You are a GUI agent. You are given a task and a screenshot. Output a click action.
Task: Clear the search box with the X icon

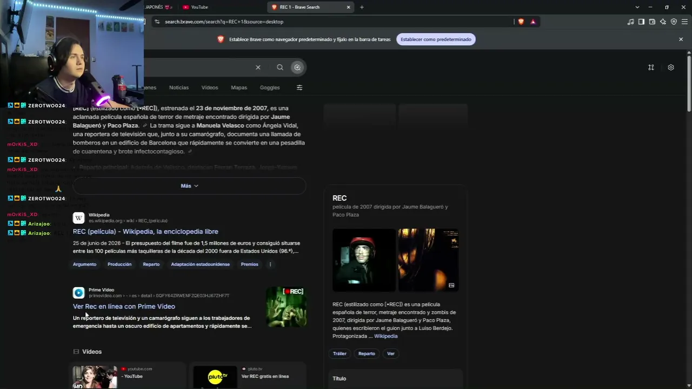click(x=258, y=67)
